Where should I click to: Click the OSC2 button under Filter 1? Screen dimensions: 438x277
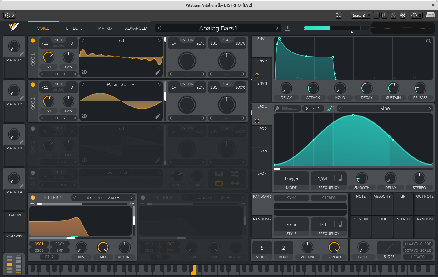(x=60, y=244)
